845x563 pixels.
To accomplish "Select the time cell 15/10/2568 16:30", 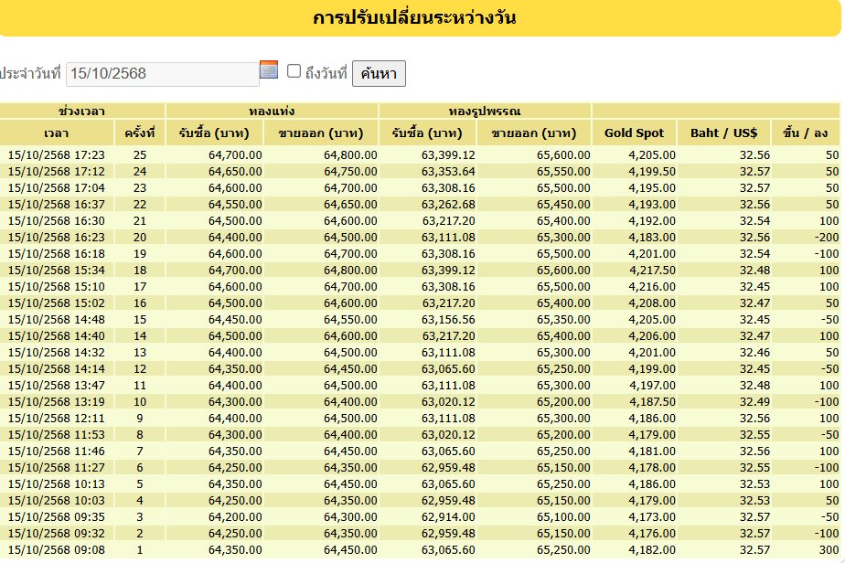I will coord(57,221).
